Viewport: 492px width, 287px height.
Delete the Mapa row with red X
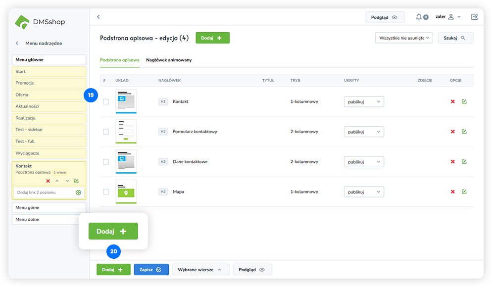click(452, 192)
